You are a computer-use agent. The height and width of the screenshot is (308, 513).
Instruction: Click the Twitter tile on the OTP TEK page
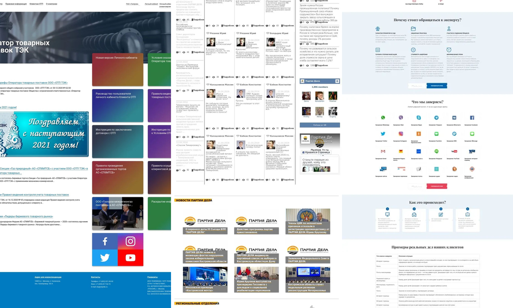coord(105,258)
